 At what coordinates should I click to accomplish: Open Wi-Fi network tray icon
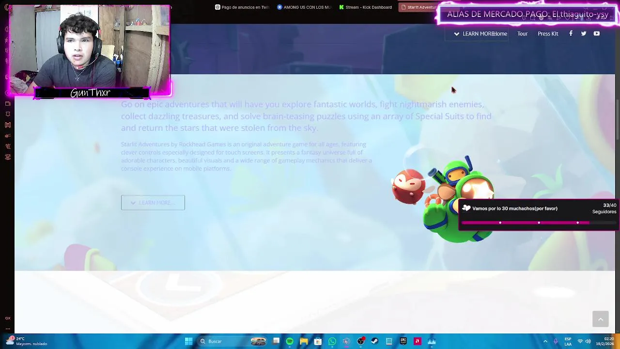pos(580,341)
